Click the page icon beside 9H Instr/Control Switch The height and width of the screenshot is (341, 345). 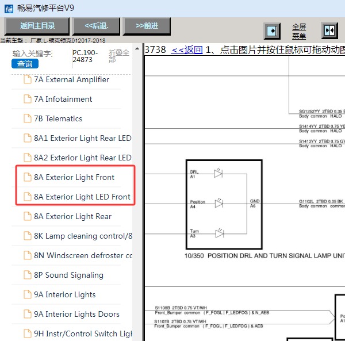click(28, 334)
